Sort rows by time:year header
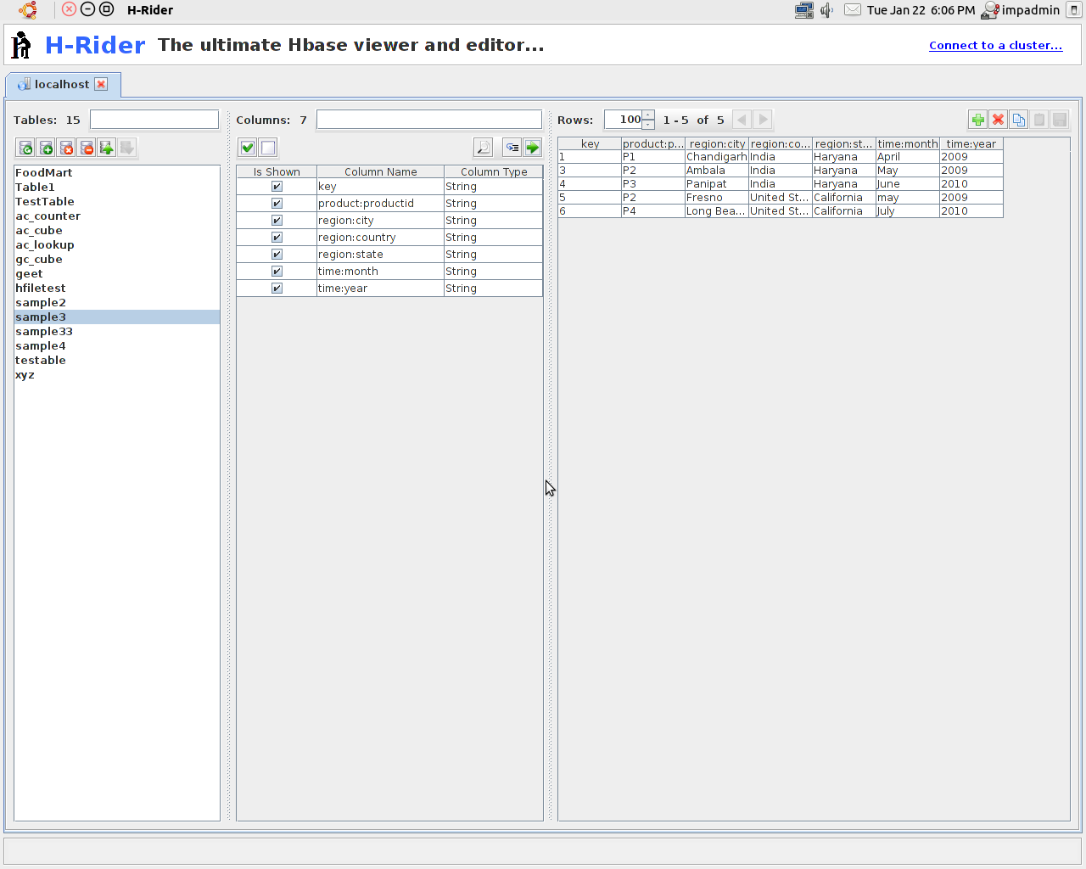The height and width of the screenshot is (869, 1086). point(971,143)
